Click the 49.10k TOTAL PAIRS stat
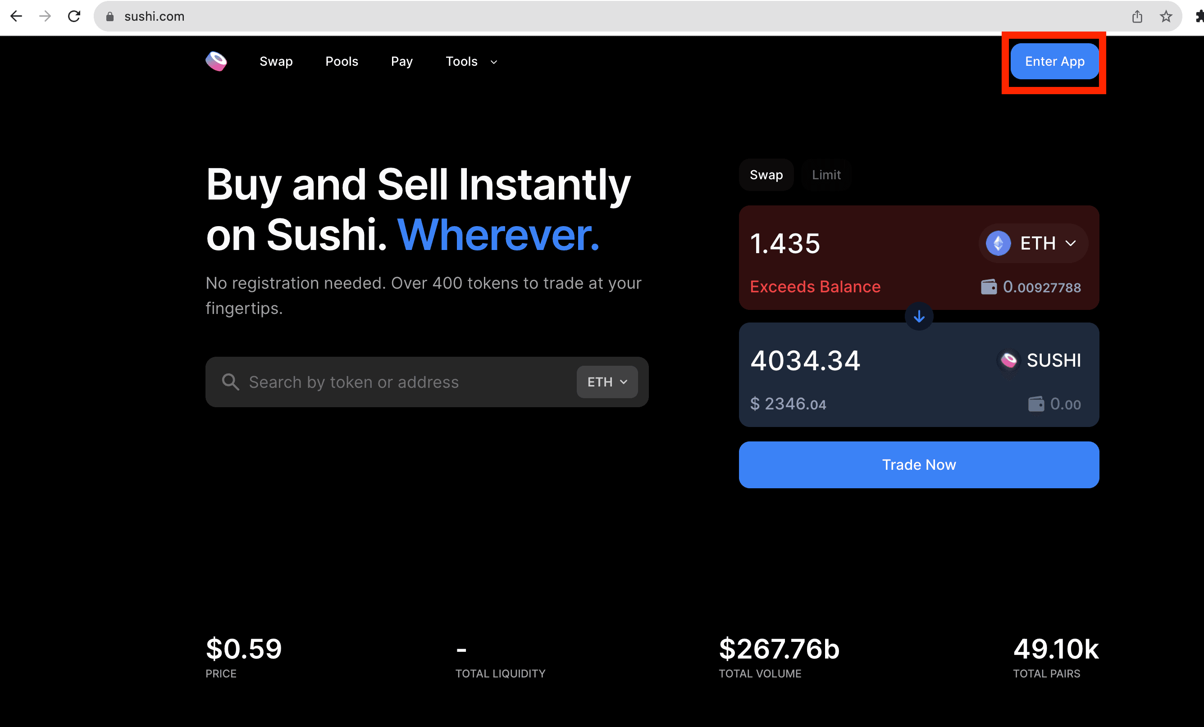 coord(1056,657)
